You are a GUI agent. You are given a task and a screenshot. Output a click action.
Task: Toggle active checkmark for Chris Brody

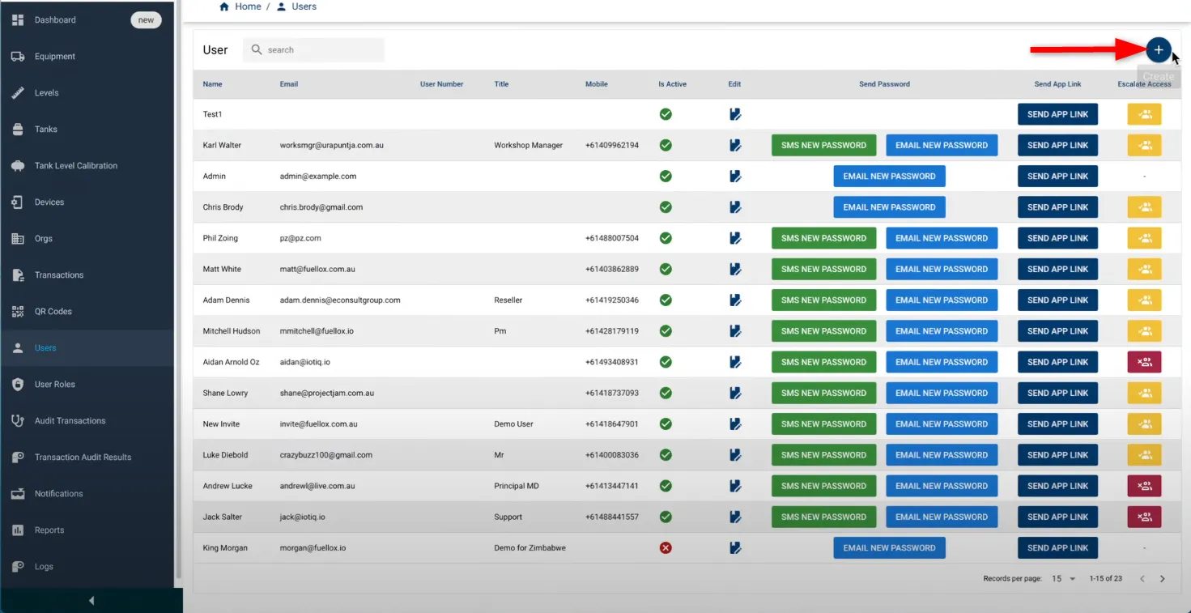pyautogui.click(x=666, y=207)
